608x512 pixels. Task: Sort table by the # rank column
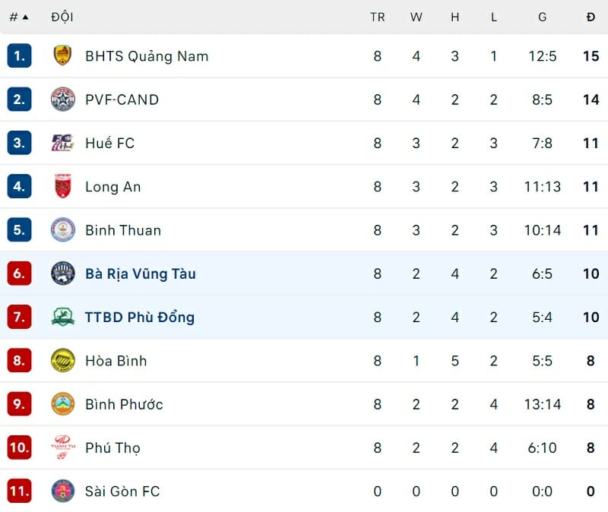pyautogui.click(x=18, y=17)
